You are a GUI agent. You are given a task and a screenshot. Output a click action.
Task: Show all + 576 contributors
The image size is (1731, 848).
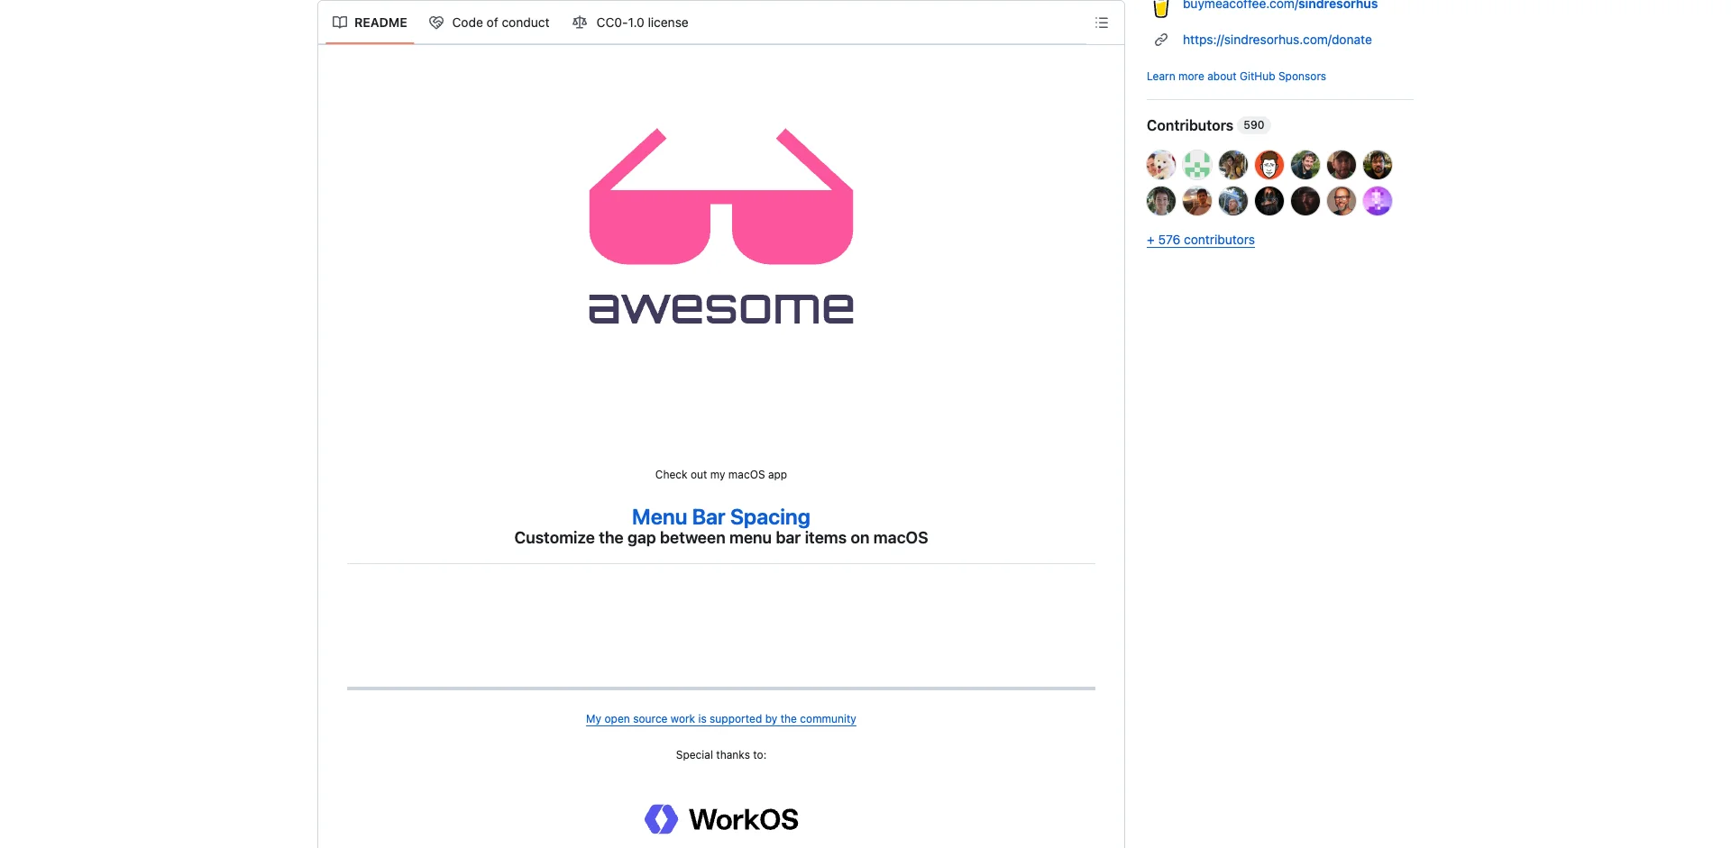tap(1201, 240)
